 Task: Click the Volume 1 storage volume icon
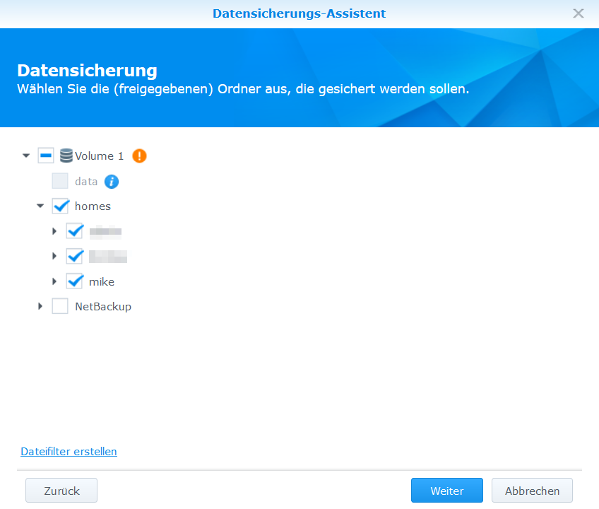[x=65, y=156]
